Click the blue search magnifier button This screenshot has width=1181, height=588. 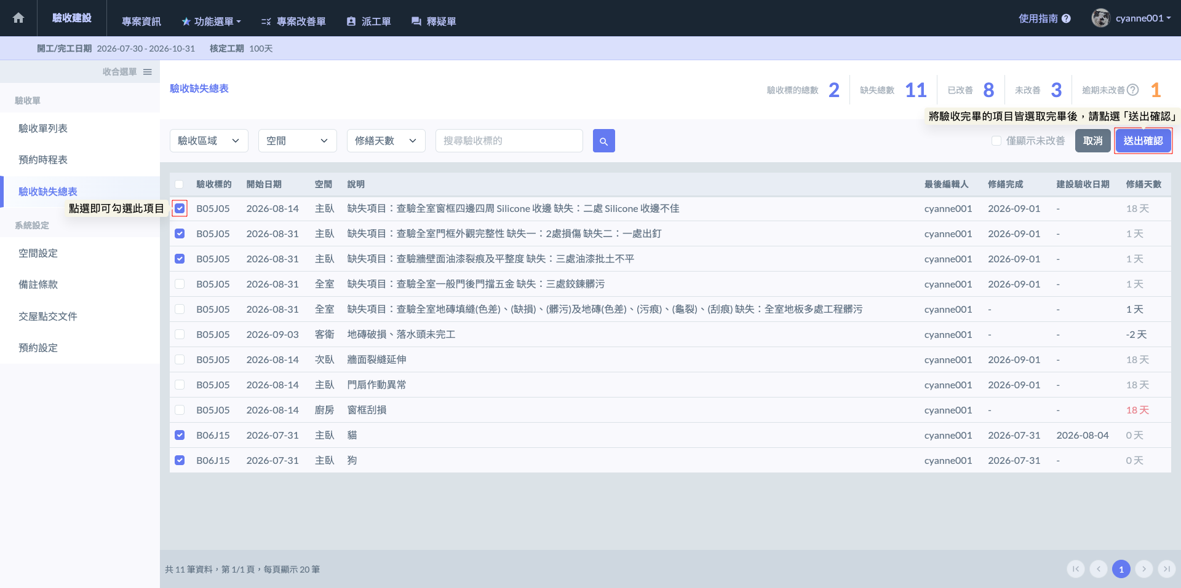[603, 141]
